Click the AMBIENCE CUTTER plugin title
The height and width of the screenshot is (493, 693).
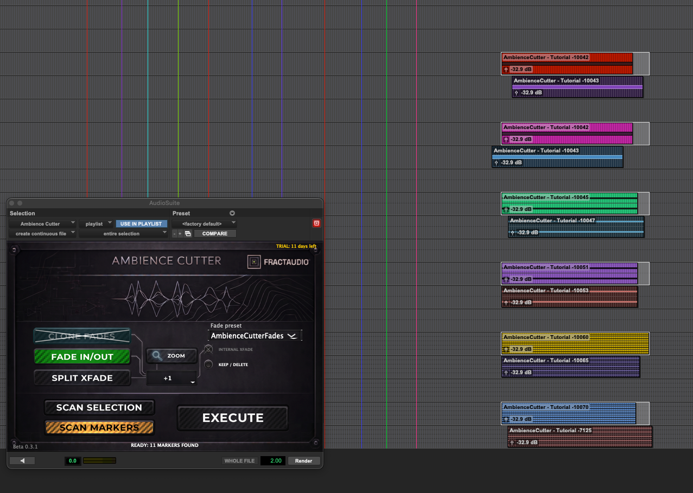(167, 261)
